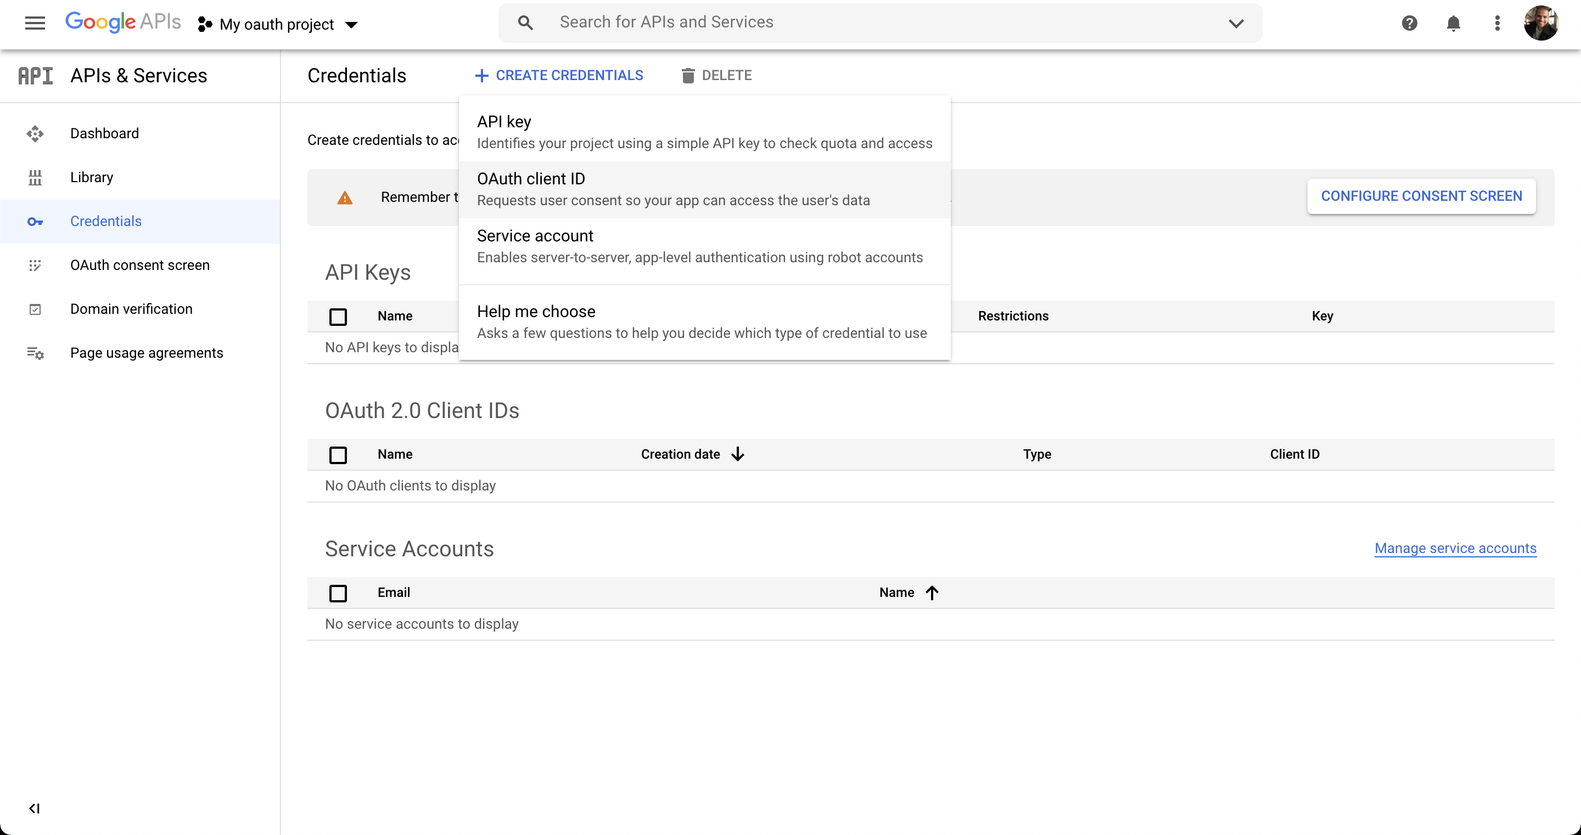Check the Service Accounts select-all checkbox
Screen dimensions: 1581x835
pos(338,593)
